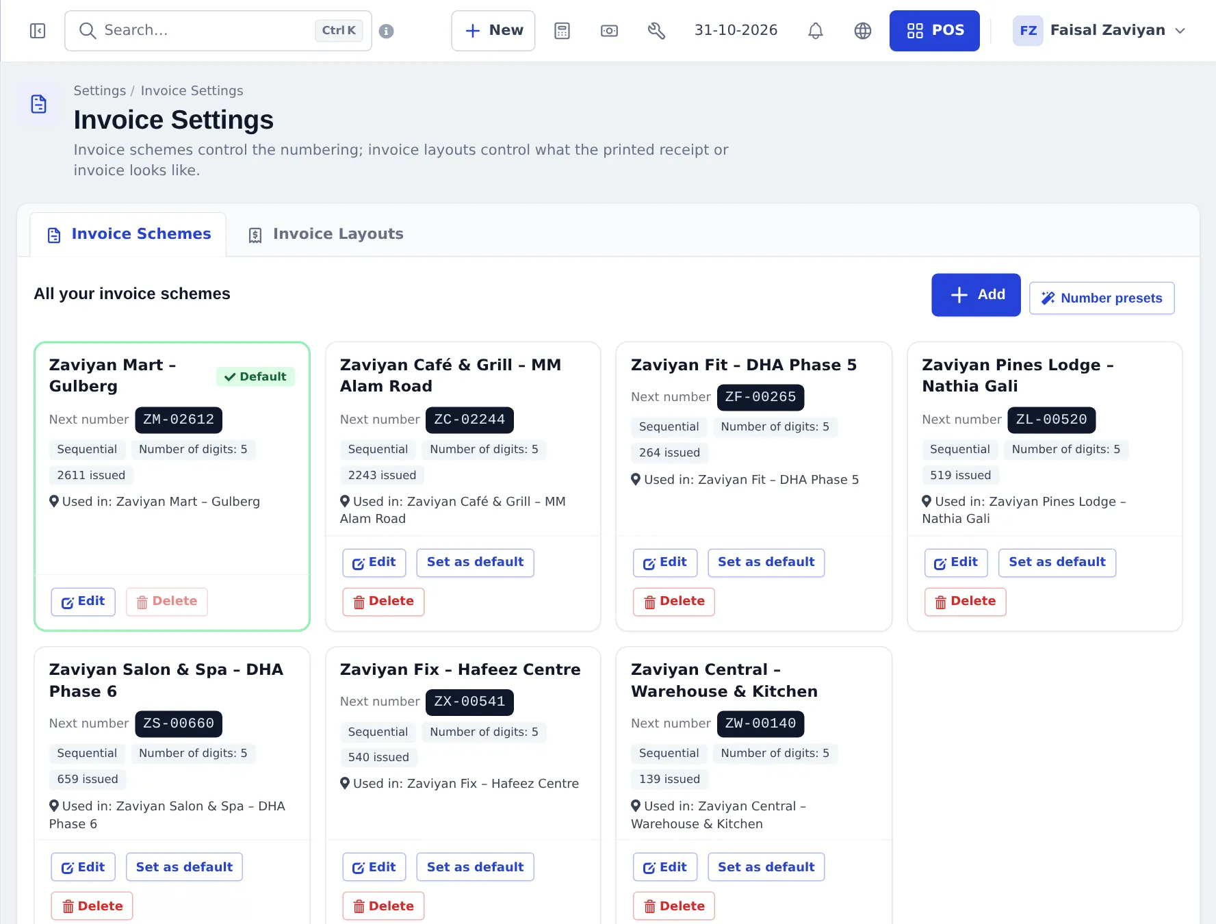Click the FZ user avatar
The width and height of the screenshot is (1216, 924).
pyautogui.click(x=1028, y=31)
